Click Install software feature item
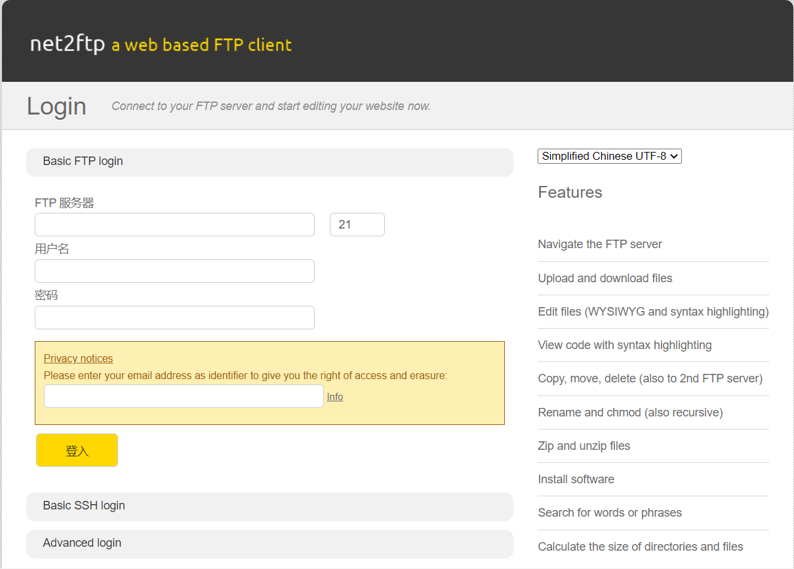 click(x=576, y=479)
